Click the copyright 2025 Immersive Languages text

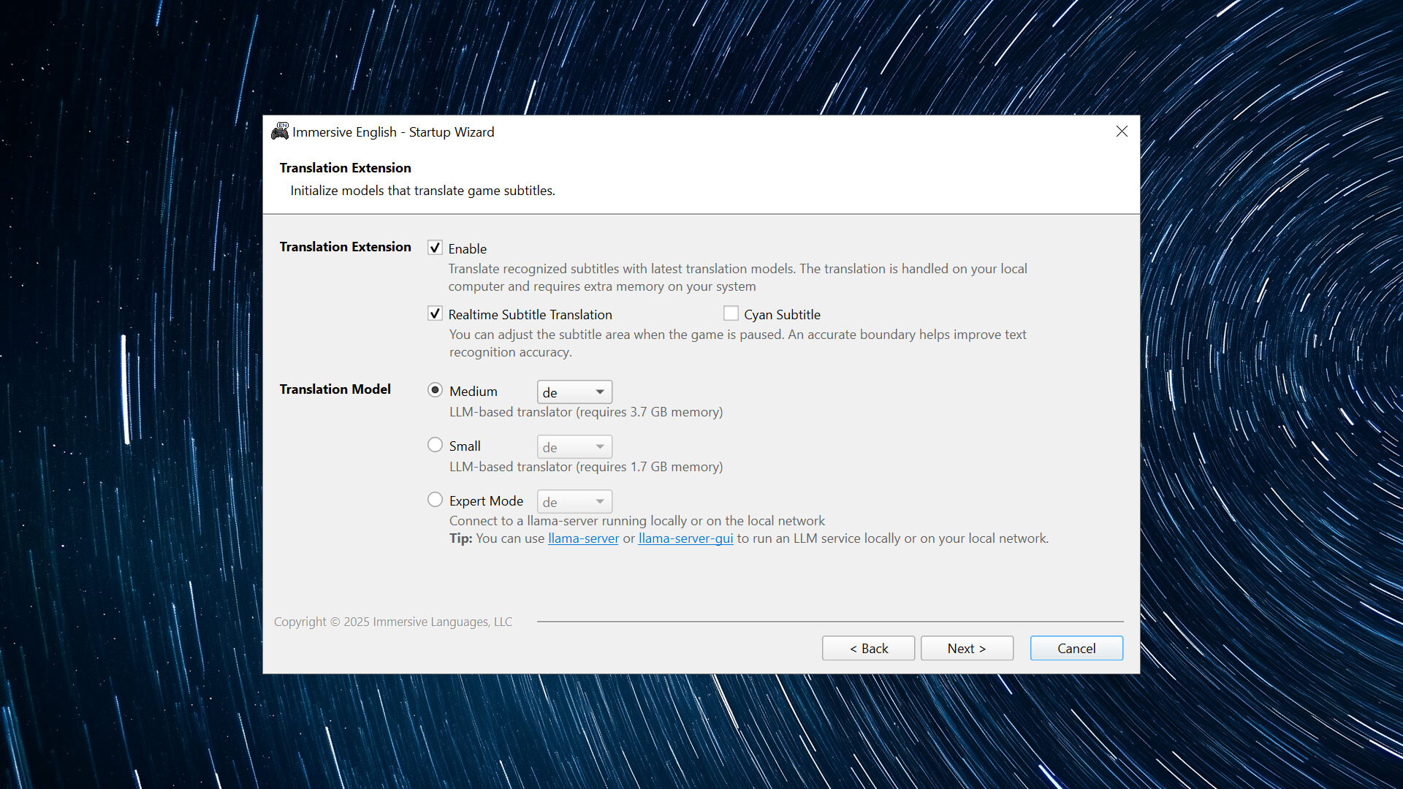(x=393, y=622)
